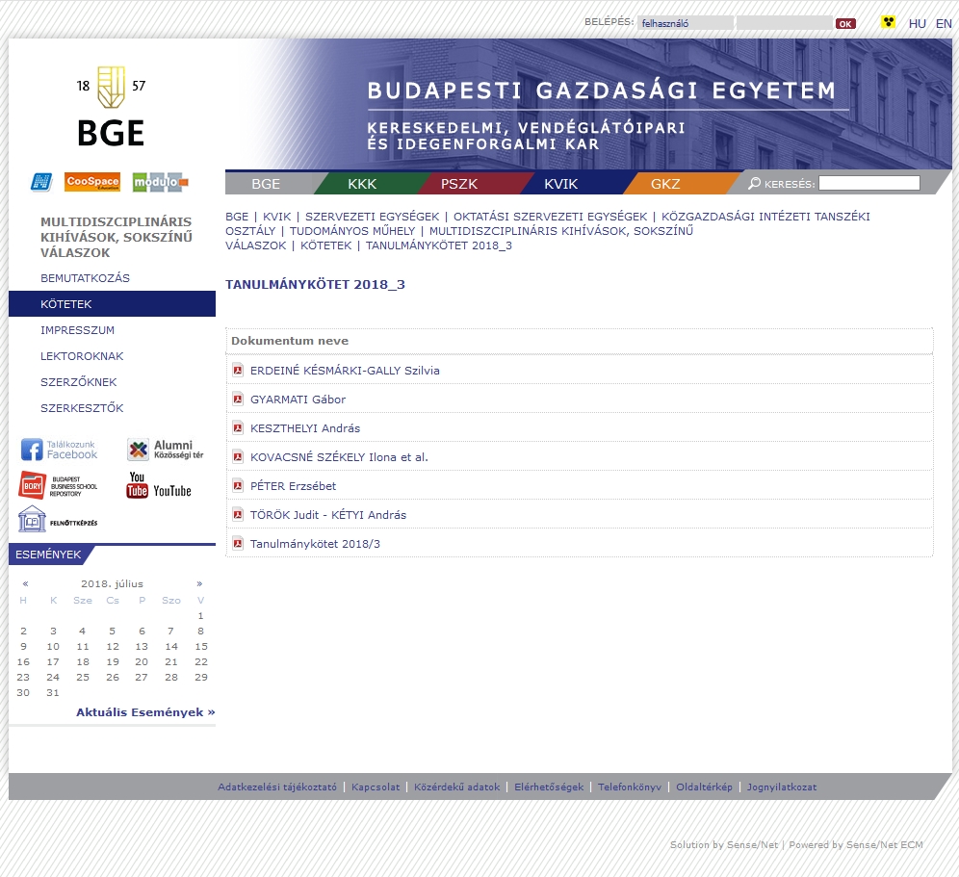Screen dimensions: 959x877
Task: Open Szerkesztők in side menu
Action: click(82, 408)
